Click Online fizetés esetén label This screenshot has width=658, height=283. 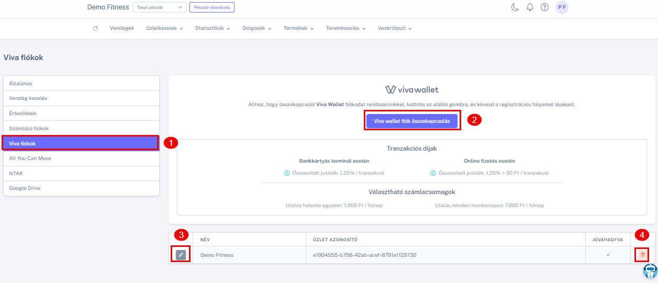click(489, 161)
